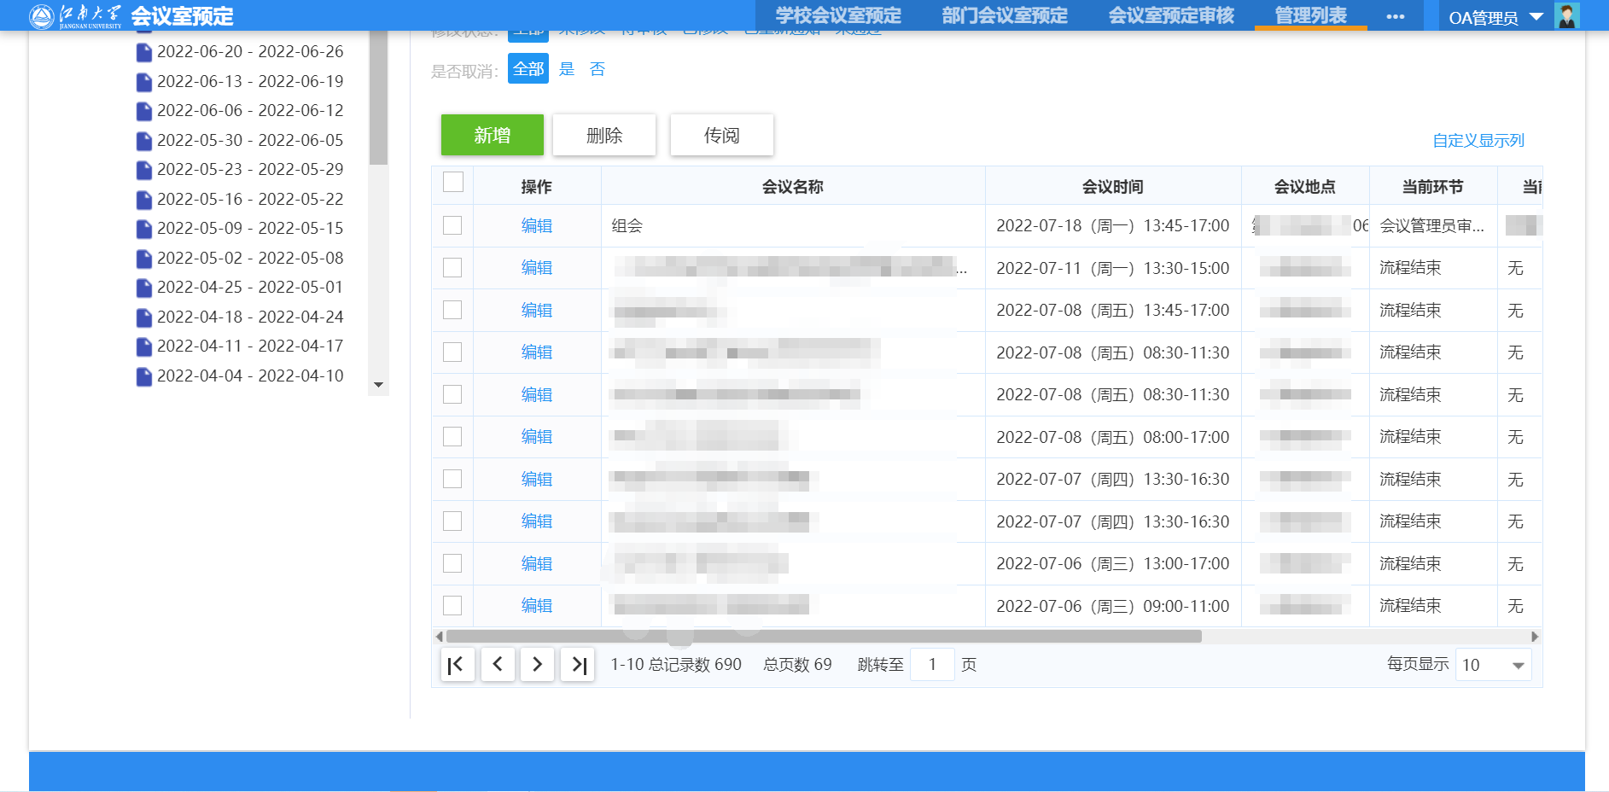Expand the OA管理员 account dropdown arrow
The height and width of the screenshot is (792, 1609).
click(1536, 17)
